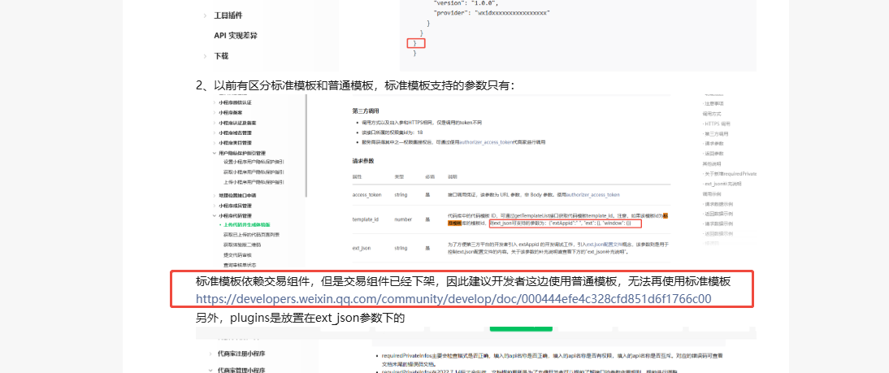Click the number type cell
The image size is (889, 373).
tap(404, 219)
